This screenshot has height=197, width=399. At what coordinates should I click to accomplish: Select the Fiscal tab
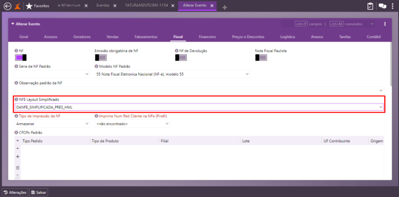(x=178, y=37)
